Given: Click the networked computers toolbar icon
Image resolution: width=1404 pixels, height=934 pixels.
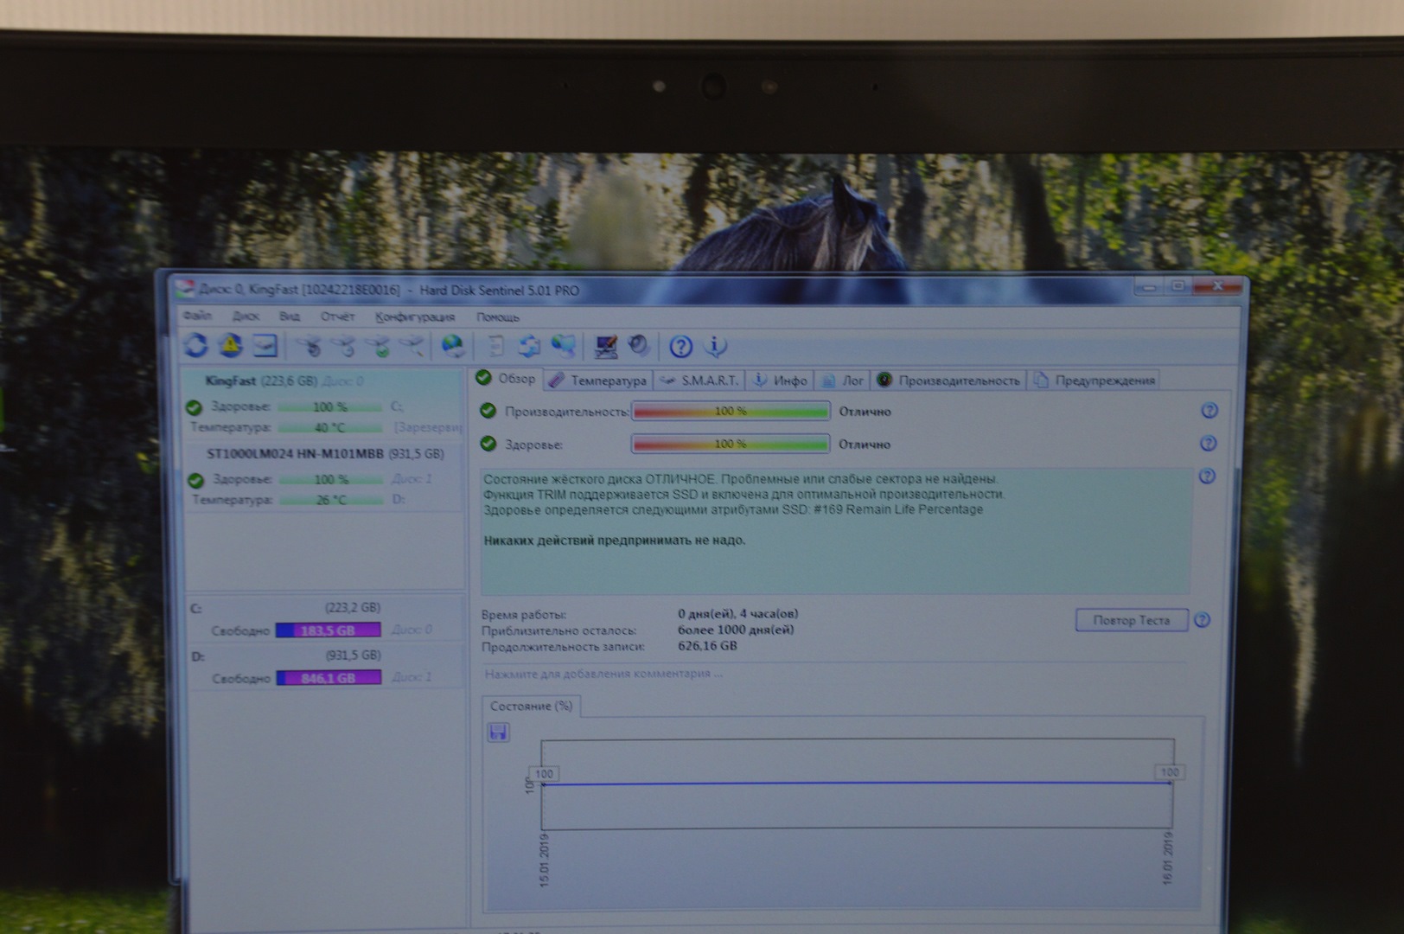Looking at the screenshot, I should (564, 347).
